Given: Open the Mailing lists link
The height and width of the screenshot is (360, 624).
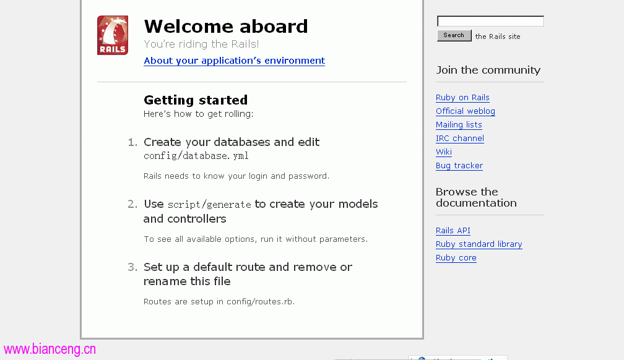Looking at the screenshot, I should (x=459, y=124).
